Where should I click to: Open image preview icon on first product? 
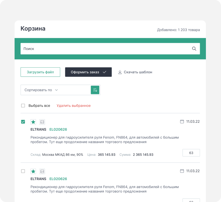(42, 122)
